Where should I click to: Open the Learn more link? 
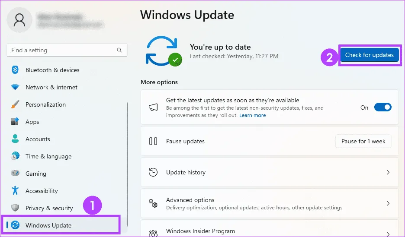253,115
